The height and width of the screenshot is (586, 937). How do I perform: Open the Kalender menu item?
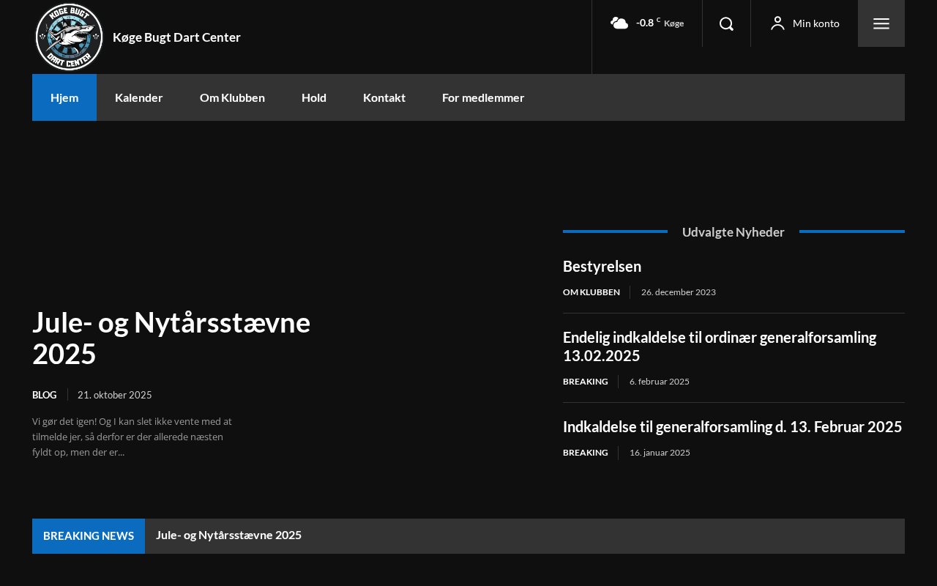[138, 97]
